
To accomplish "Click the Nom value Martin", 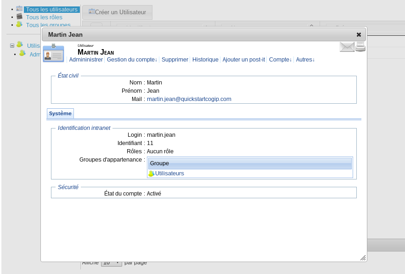I will click(154, 83).
